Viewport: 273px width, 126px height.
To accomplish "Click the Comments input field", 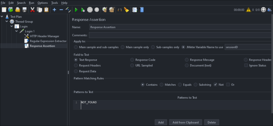I will [180, 35].
